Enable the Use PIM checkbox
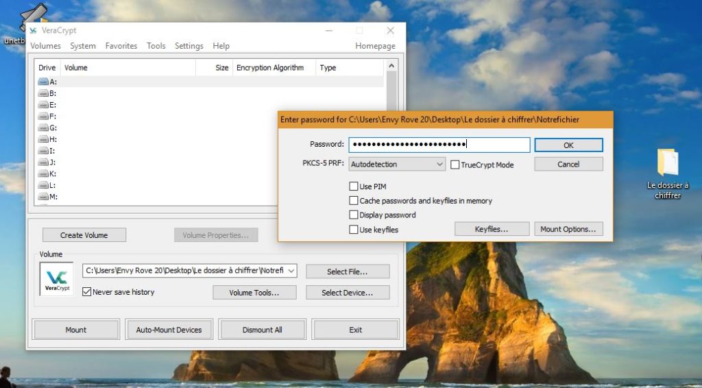This screenshot has height=388, width=702. tap(354, 186)
